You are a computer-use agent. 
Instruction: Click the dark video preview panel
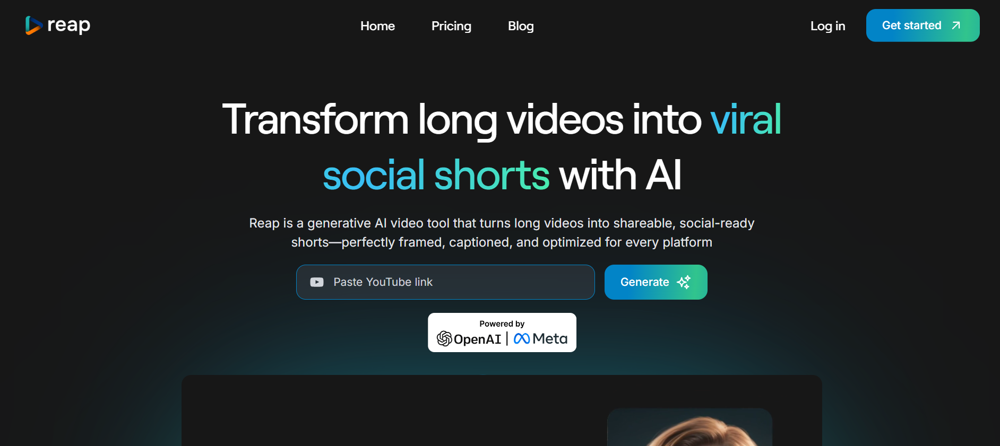coord(502,410)
